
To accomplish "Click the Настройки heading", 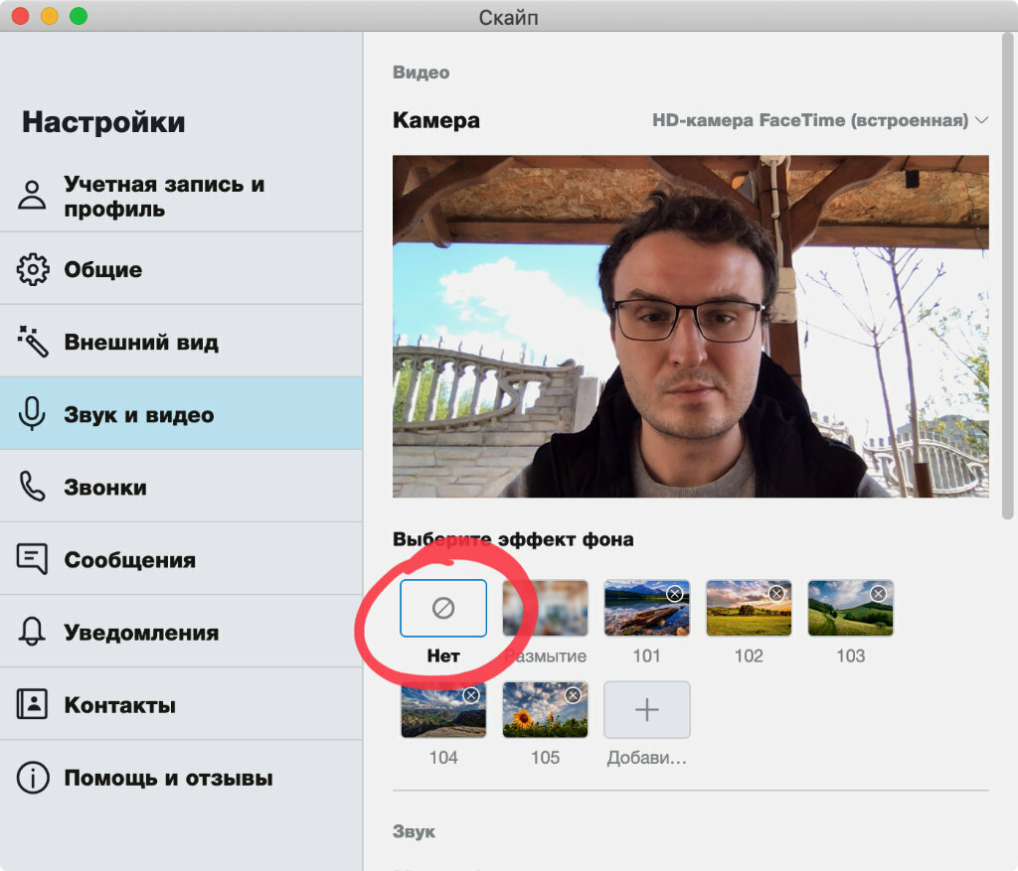I will point(103,122).
